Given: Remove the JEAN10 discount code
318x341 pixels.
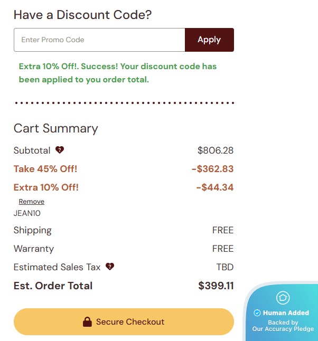Looking at the screenshot, I should pyautogui.click(x=32, y=202).
